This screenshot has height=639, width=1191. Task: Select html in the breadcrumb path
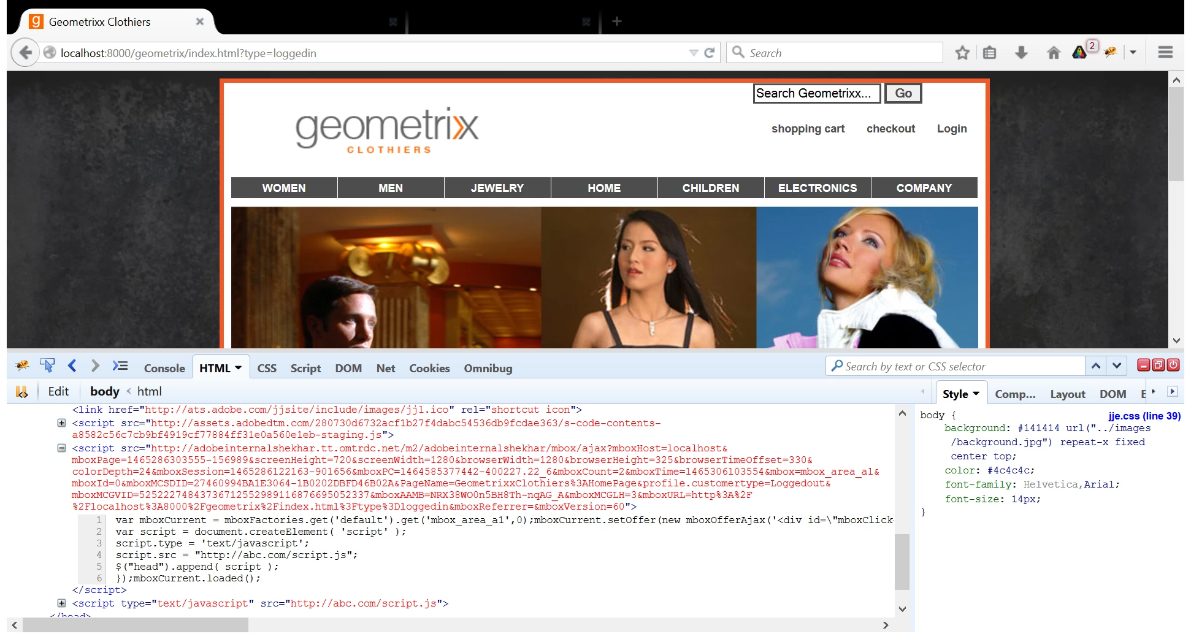tap(150, 391)
